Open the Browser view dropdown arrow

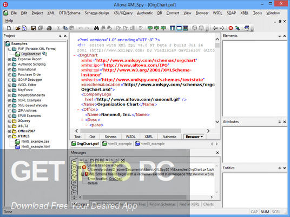click(202, 137)
